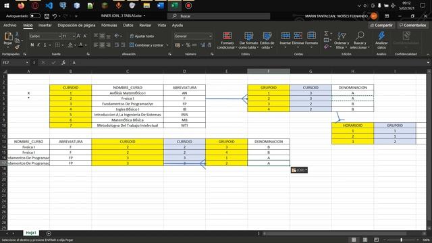432x243 pixels.
Task: Click Analizar datos button
Action: (x=381, y=40)
